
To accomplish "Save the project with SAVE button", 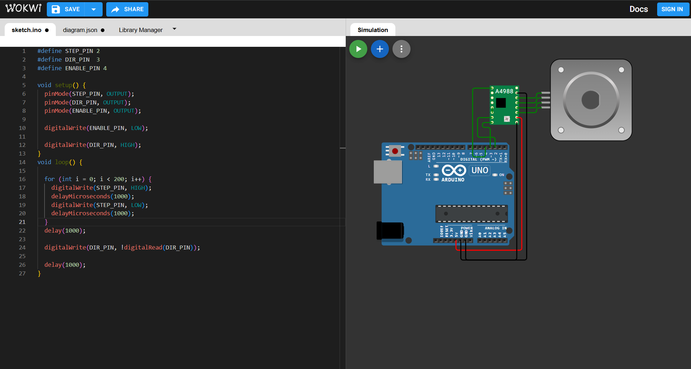I will click(x=66, y=9).
